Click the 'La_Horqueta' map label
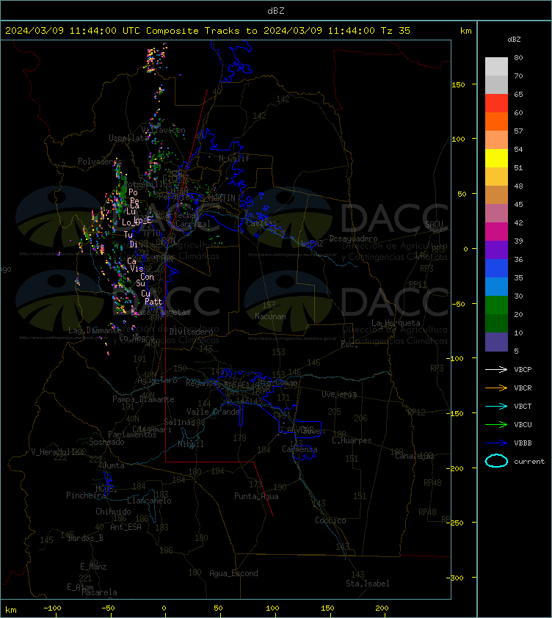 coord(396,323)
